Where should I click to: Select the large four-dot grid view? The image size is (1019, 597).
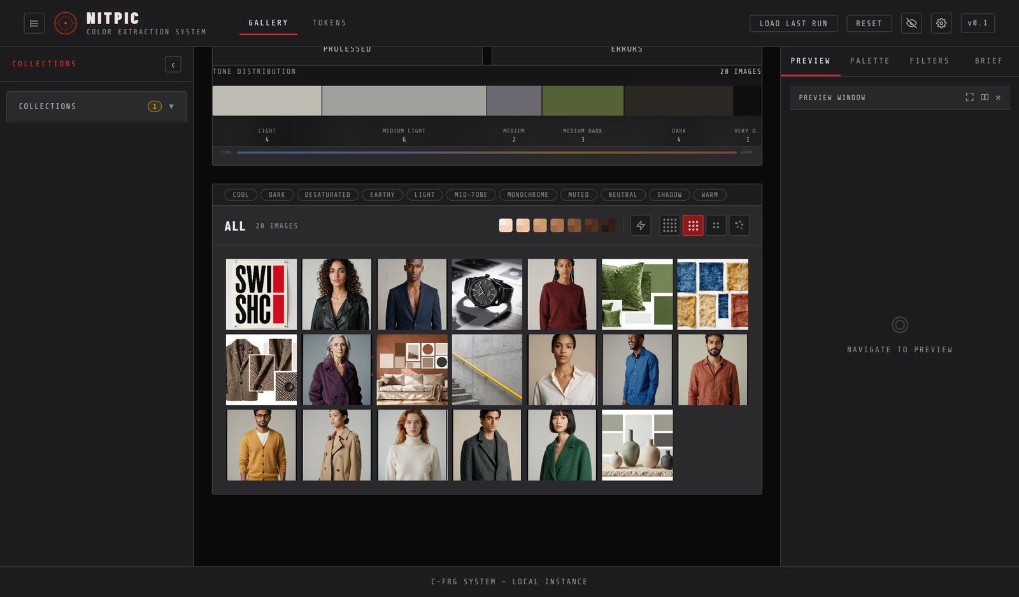[x=716, y=226]
